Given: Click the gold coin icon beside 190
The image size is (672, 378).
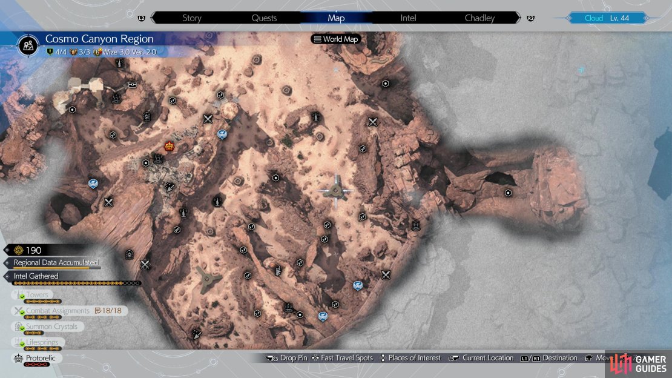Looking at the screenshot, I should pyautogui.click(x=18, y=250).
